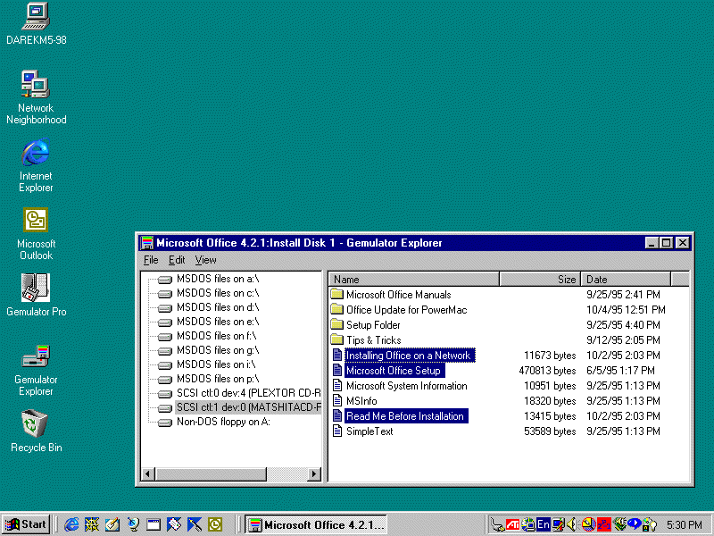Select the Gemulator Pro desktop icon
The image size is (714, 536).
tap(36, 295)
